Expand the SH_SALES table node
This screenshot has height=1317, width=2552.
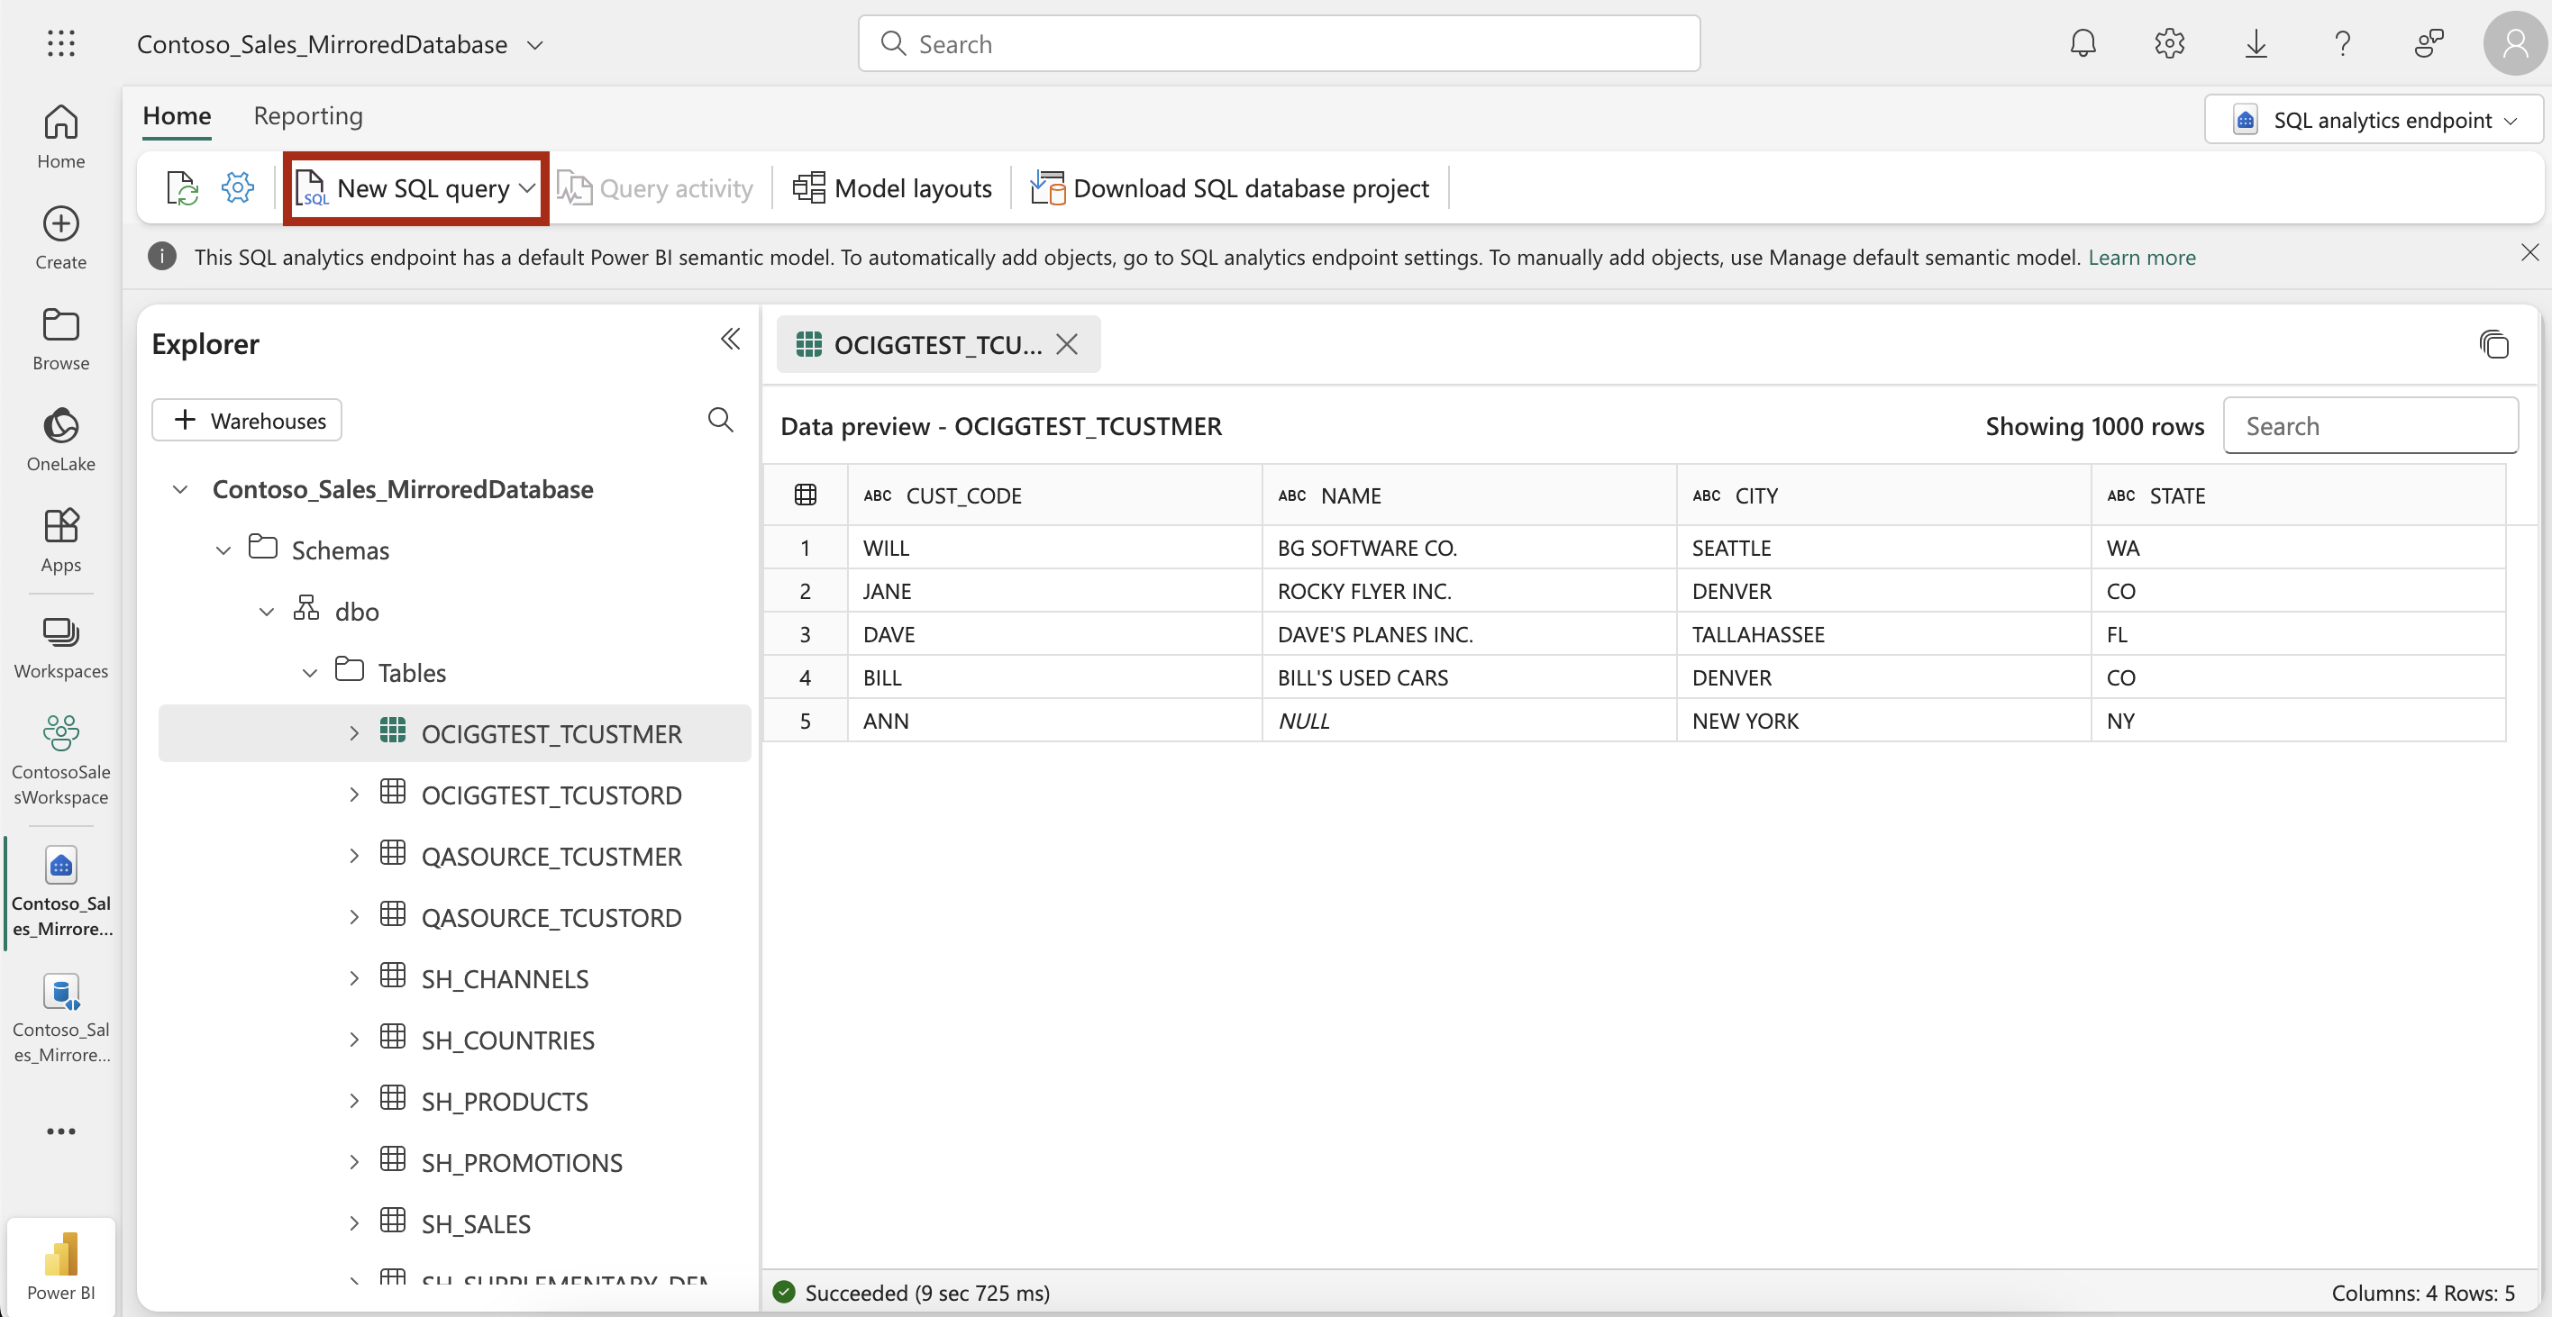(x=353, y=1224)
